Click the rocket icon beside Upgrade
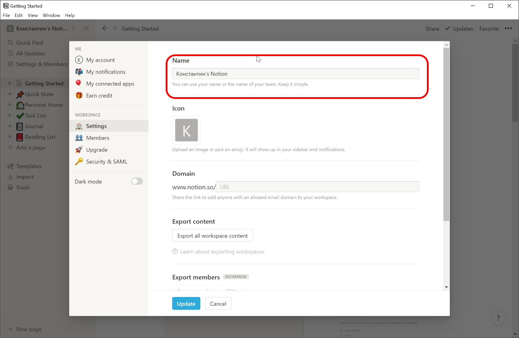 coord(79,150)
